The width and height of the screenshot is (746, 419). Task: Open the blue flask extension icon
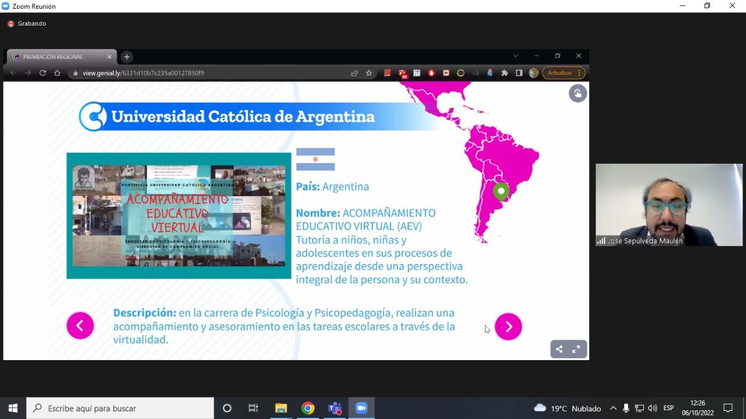tap(490, 73)
